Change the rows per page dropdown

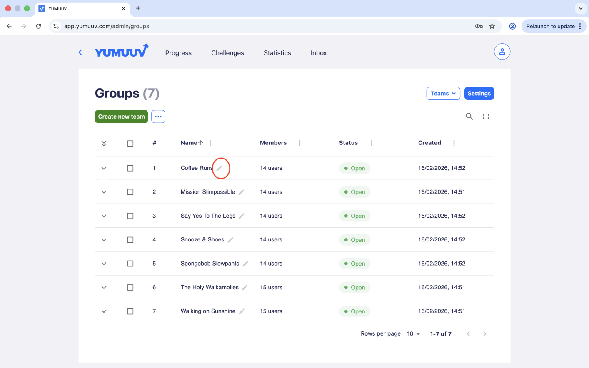[414, 334]
